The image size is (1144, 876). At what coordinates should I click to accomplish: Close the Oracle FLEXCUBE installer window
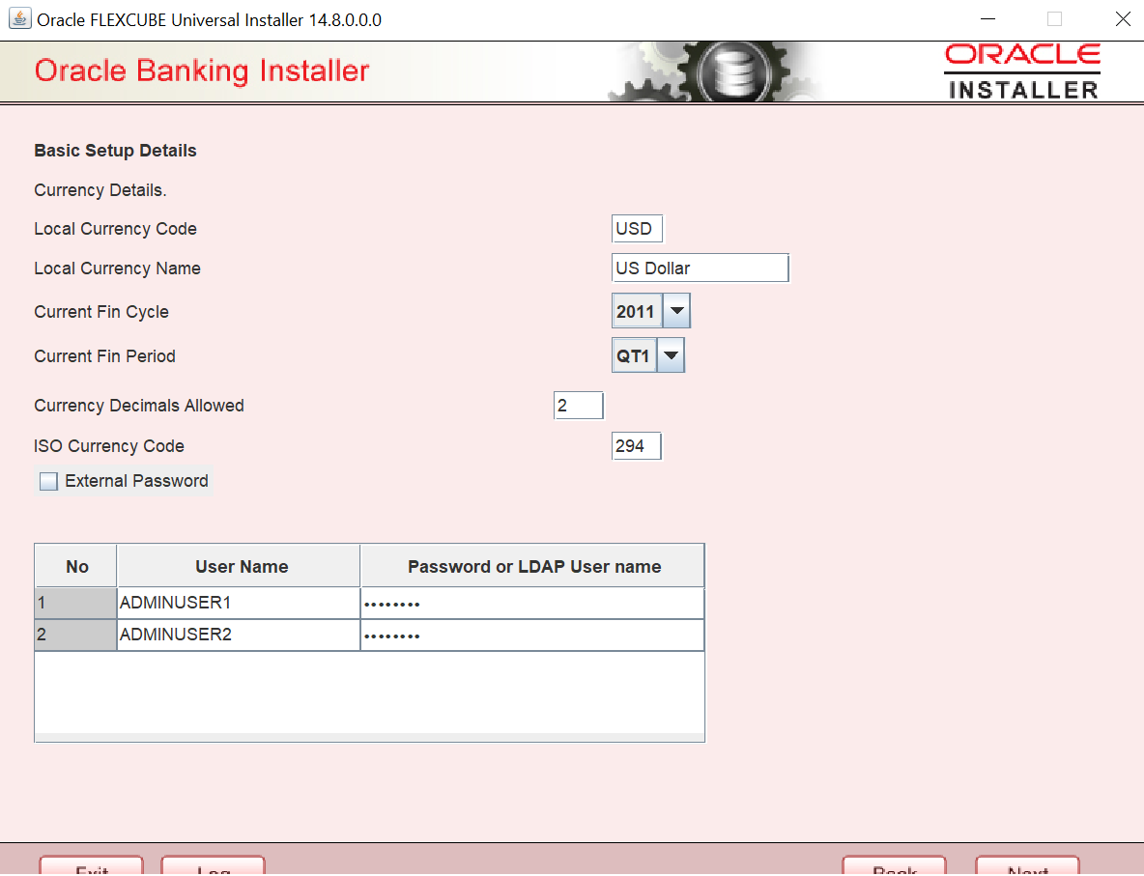click(1123, 19)
